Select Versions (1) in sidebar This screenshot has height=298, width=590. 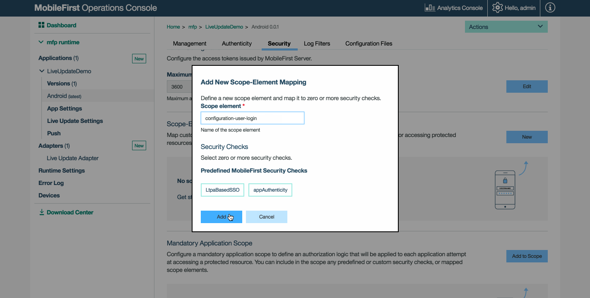click(x=62, y=84)
